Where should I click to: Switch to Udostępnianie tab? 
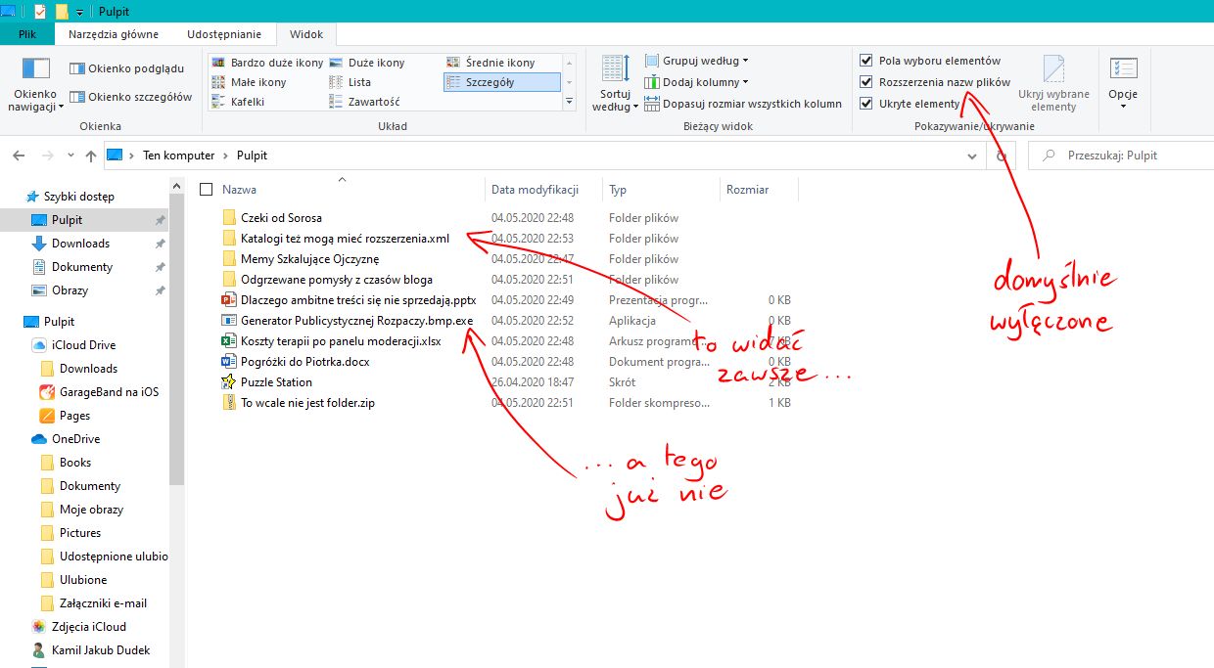pyautogui.click(x=224, y=34)
